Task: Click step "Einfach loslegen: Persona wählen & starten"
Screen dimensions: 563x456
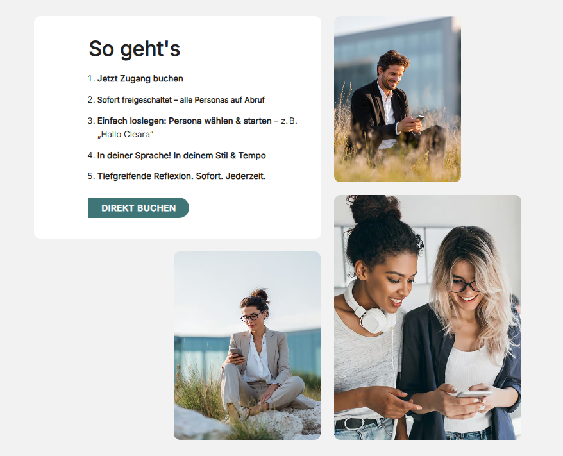Action: coord(184,121)
